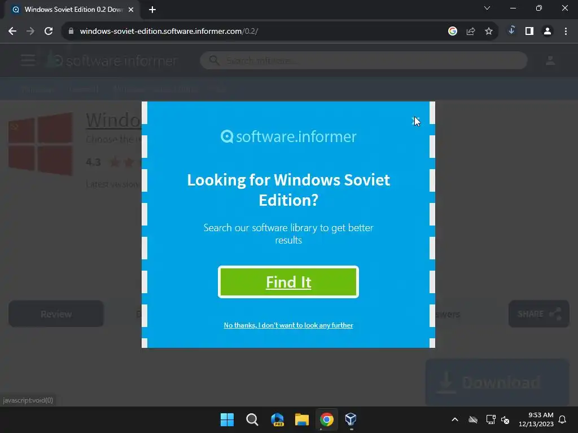
Task: Click the network display tray icon
Action: click(491, 419)
